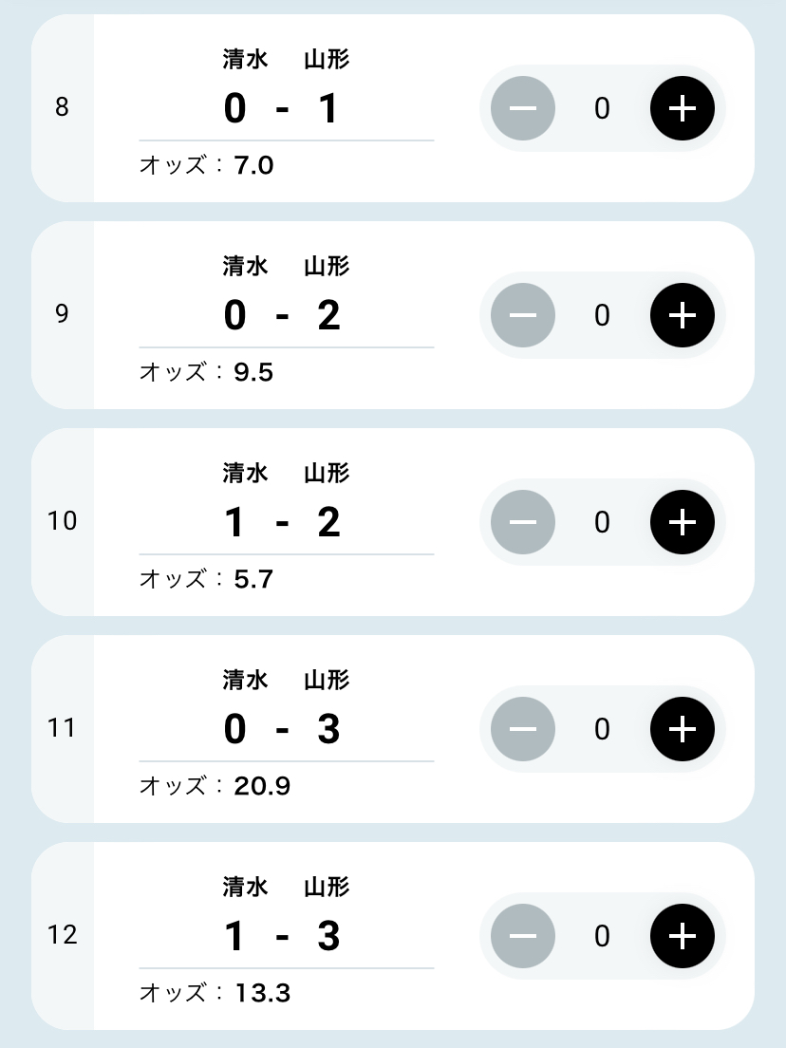Click the odds value 13.3
Screen dimensions: 786x1048
(262, 993)
